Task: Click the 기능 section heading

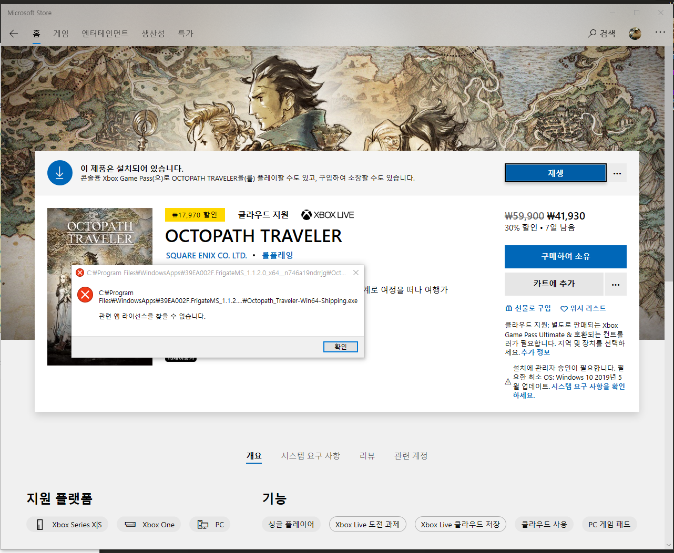Action: pos(274,498)
